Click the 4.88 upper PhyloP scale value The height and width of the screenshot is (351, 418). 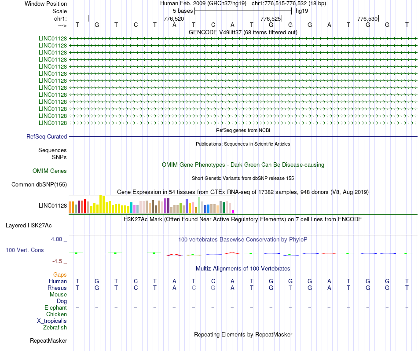coord(56,239)
